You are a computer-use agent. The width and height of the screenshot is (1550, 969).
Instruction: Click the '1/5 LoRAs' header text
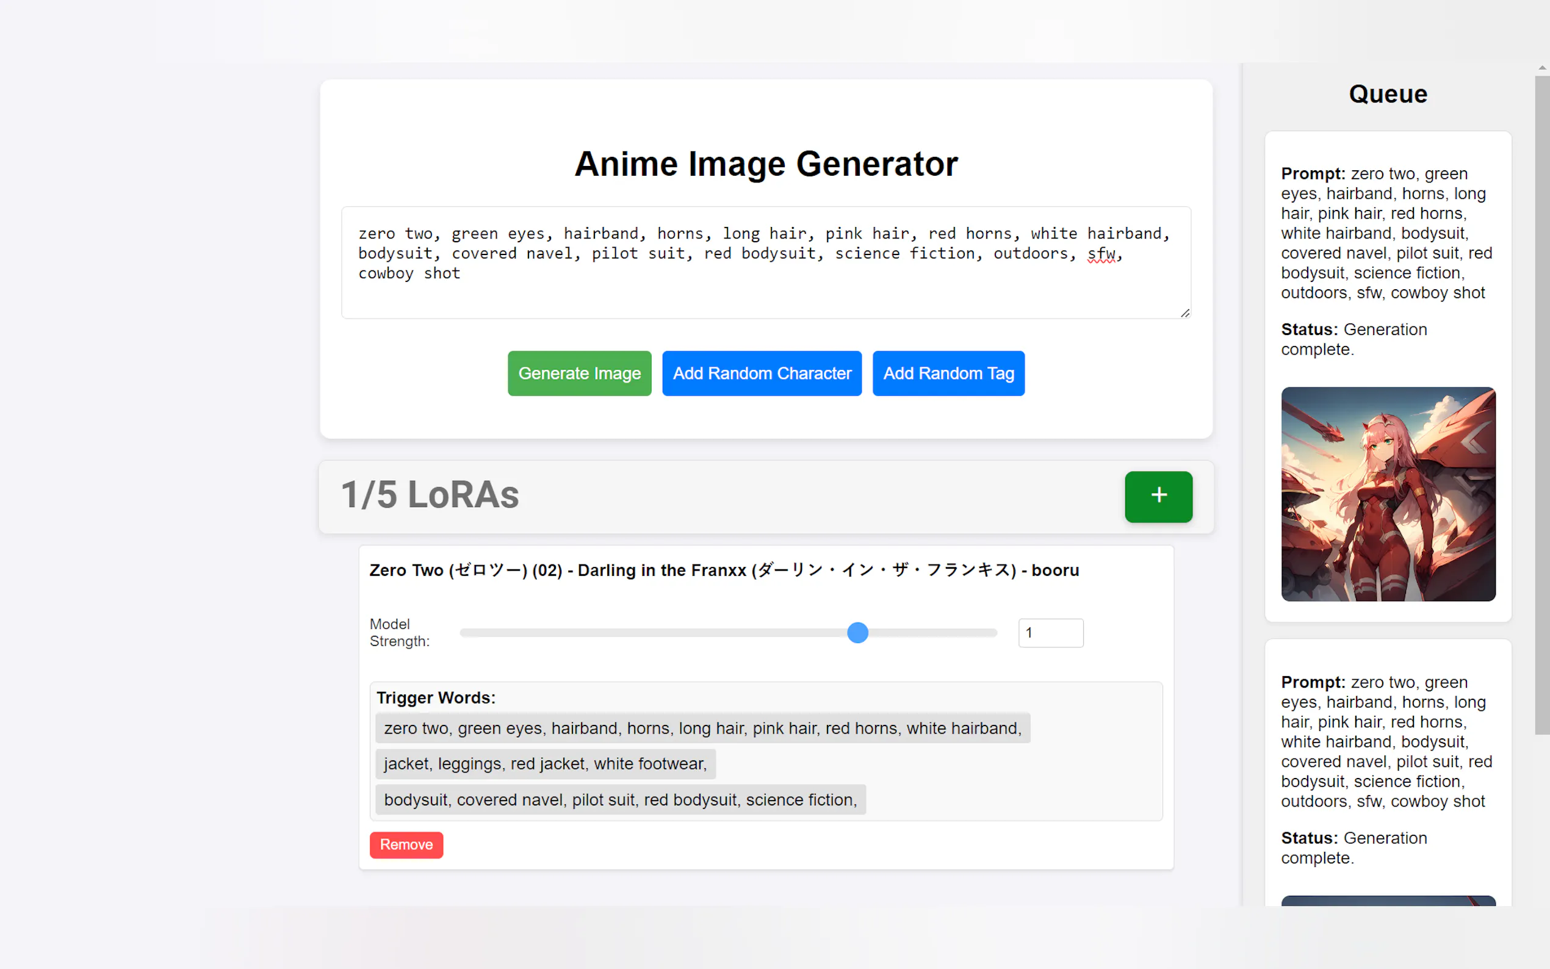tap(430, 495)
